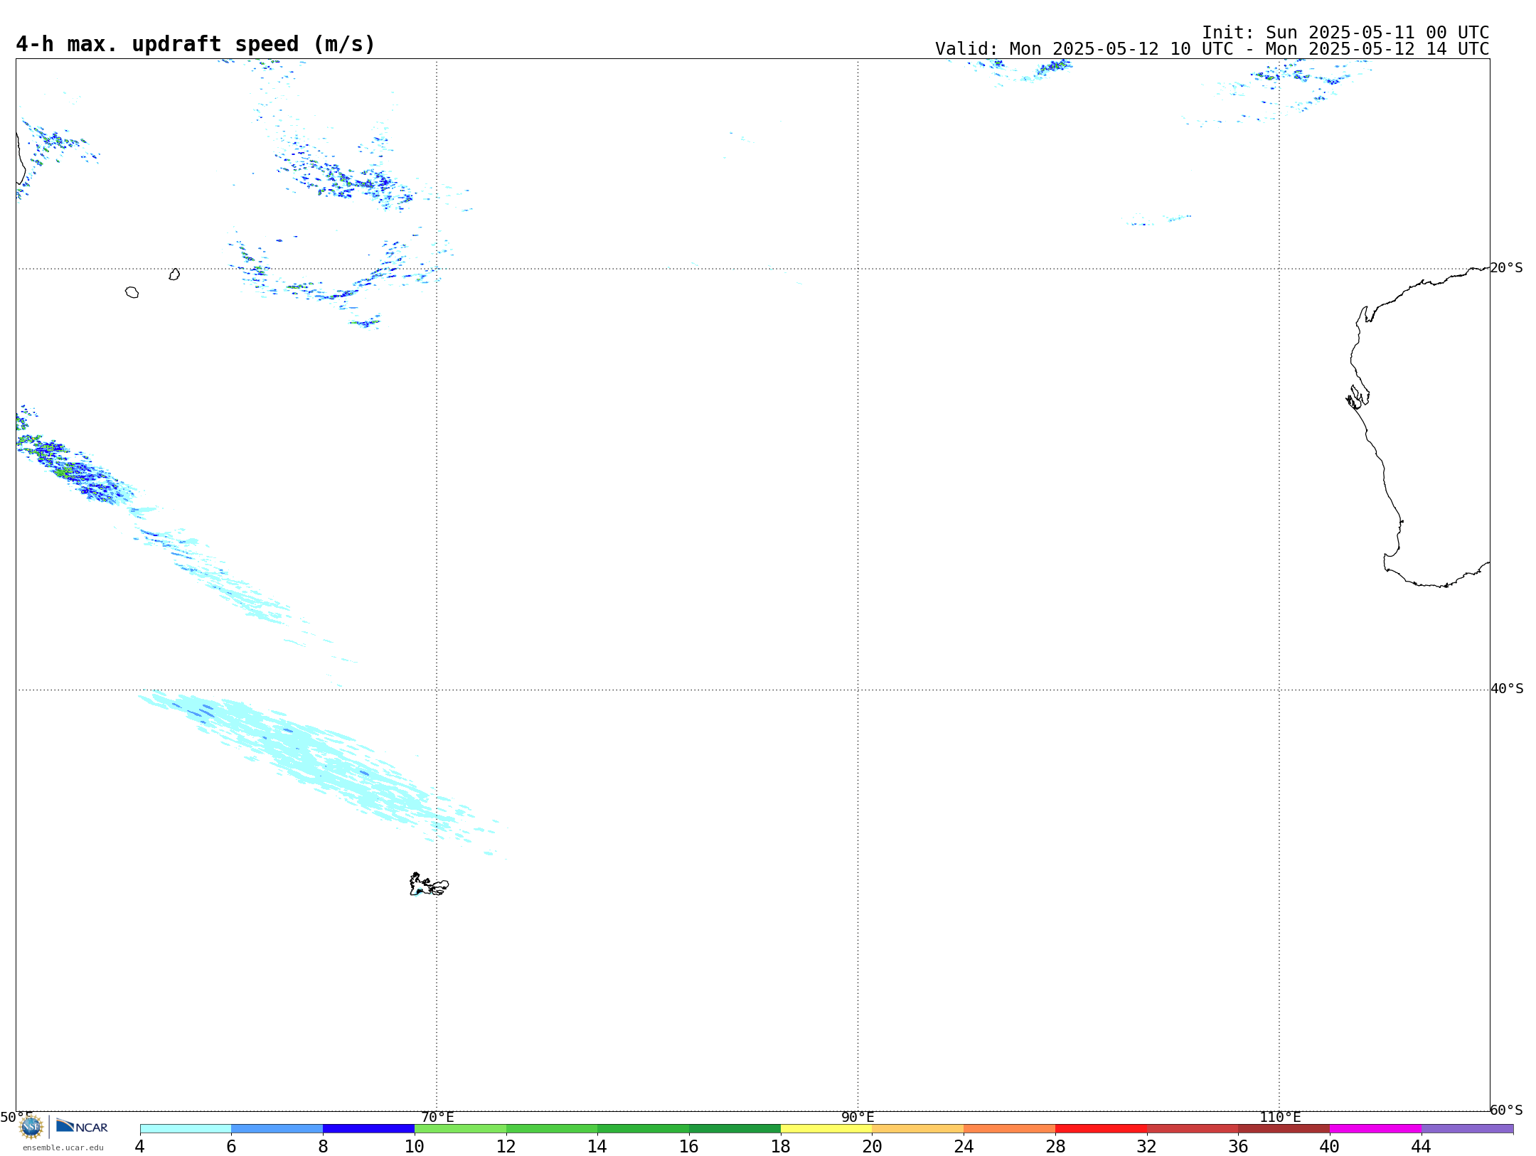
Task: Click the 110°E longitude label
Action: tap(1280, 1118)
